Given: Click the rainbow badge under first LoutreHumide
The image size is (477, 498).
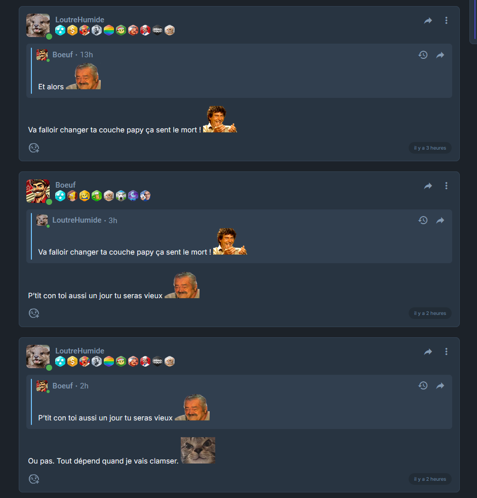Looking at the screenshot, I should pyautogui.click(x=109, y=30).
